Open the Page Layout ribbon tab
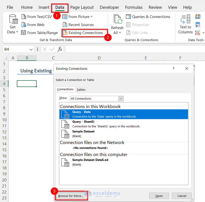 tap(82, 7)
